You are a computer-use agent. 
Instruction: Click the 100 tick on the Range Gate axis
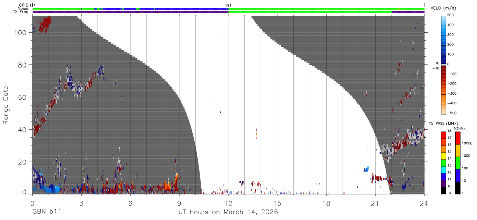tap(20, 33)
